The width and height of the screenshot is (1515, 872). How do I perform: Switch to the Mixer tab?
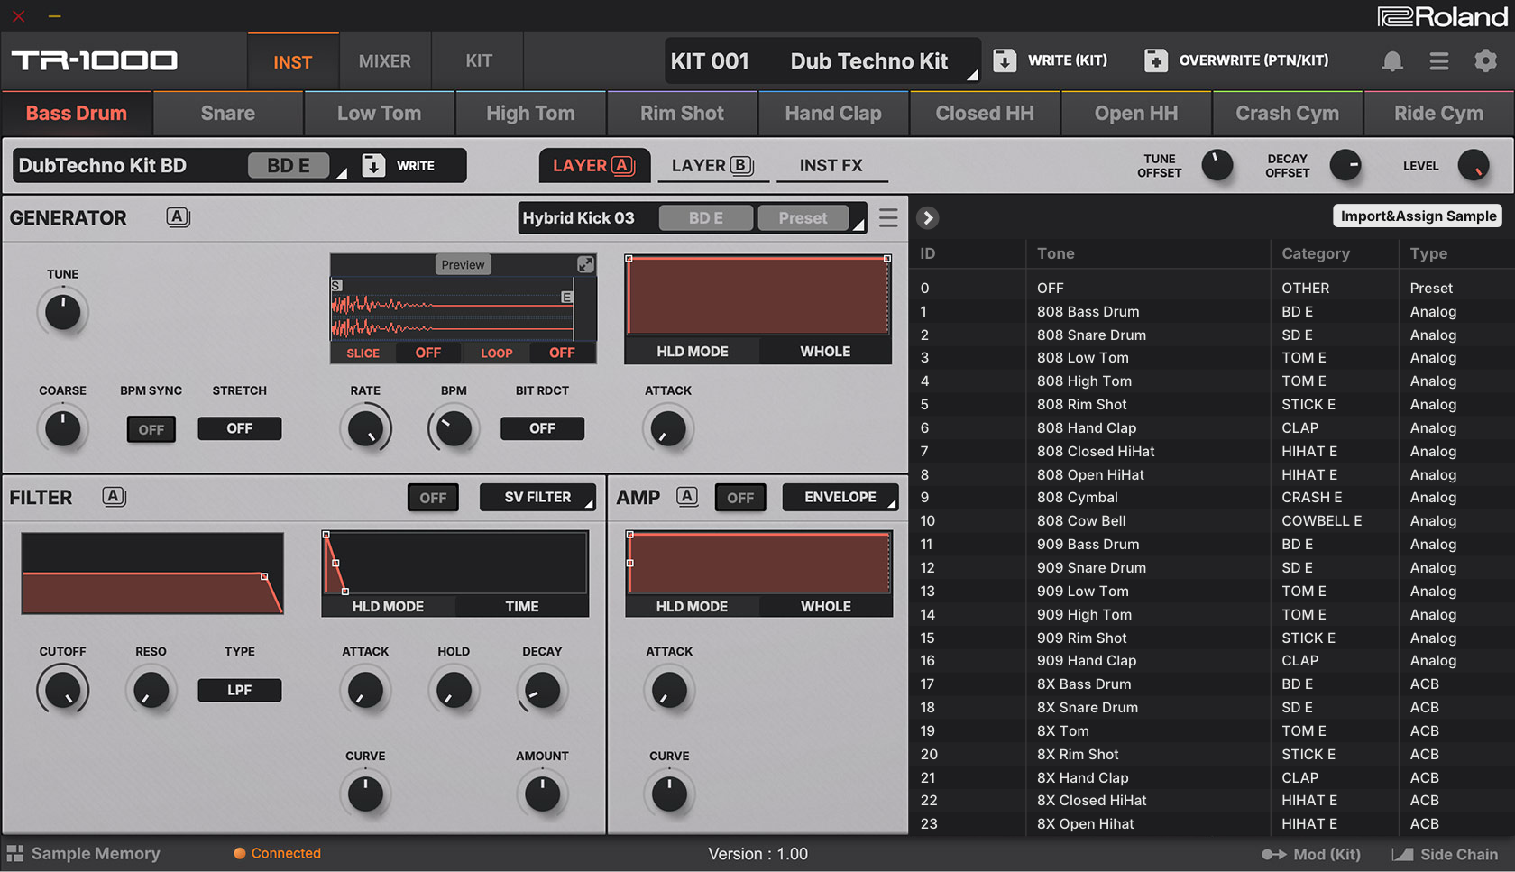click(x=384, y=61)
